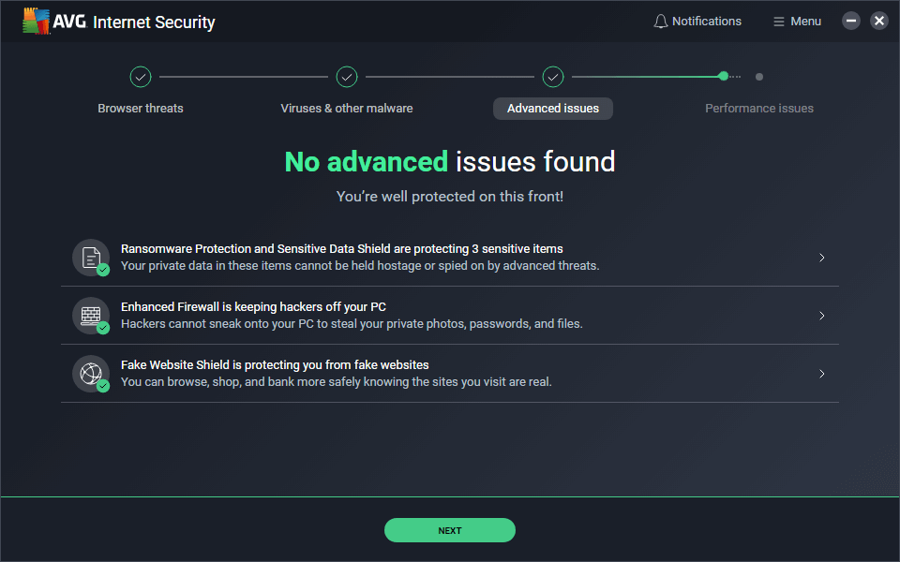Click the Notifications bell icon

point(661,22)
